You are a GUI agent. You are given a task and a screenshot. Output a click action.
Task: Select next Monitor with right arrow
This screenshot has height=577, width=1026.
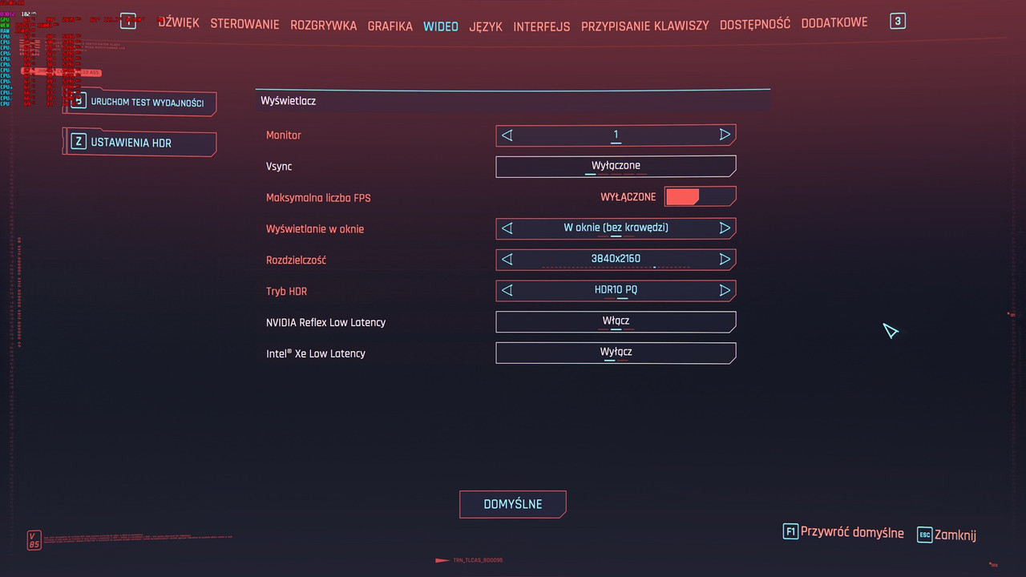tap(725, 135)
